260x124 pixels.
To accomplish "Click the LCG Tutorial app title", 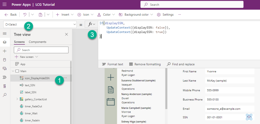I will coord(45,5).
